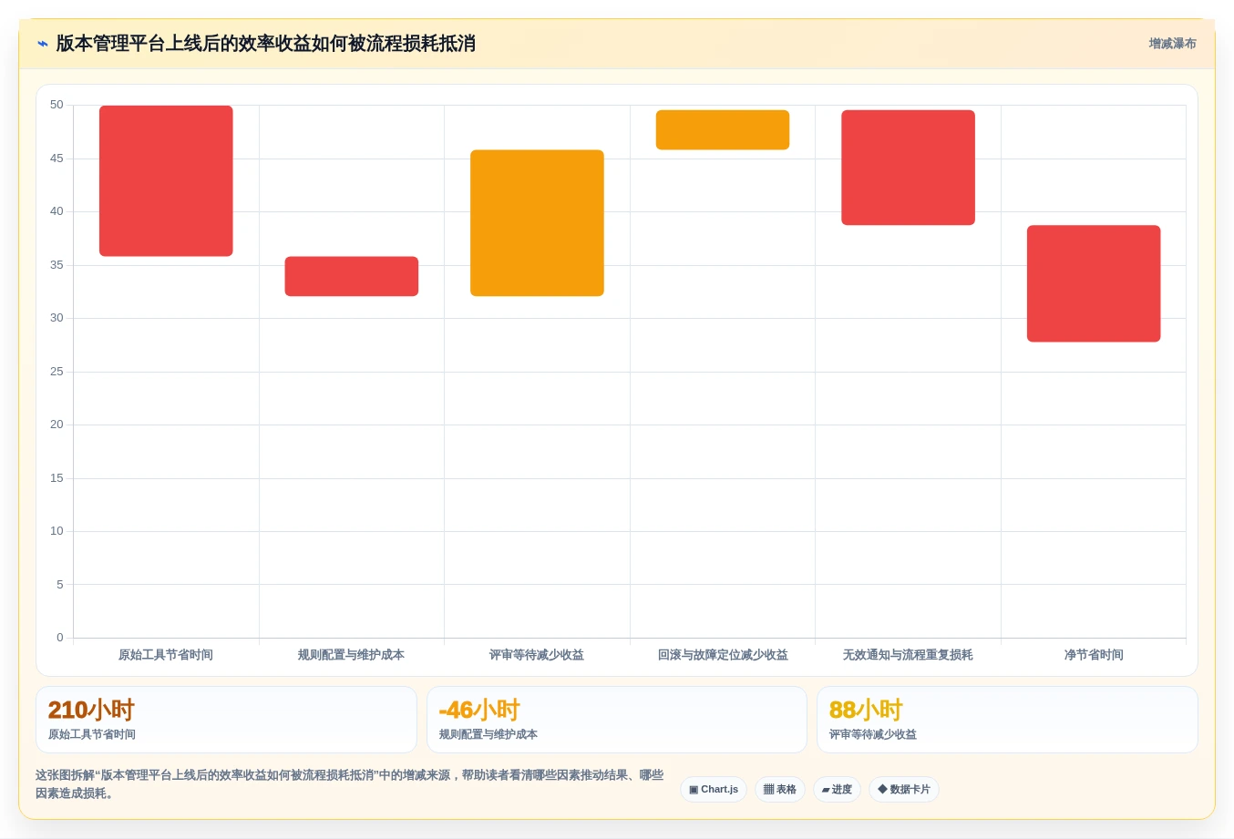1234x839 pixels.
Task: Click the orange bar for 回滚与故障定位减少收益
Action: [x=723, y=129]
